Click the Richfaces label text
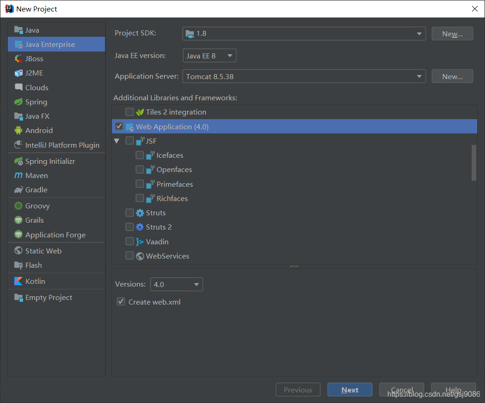The width and height of the screenshot is (485, 403). pos(172,198)
